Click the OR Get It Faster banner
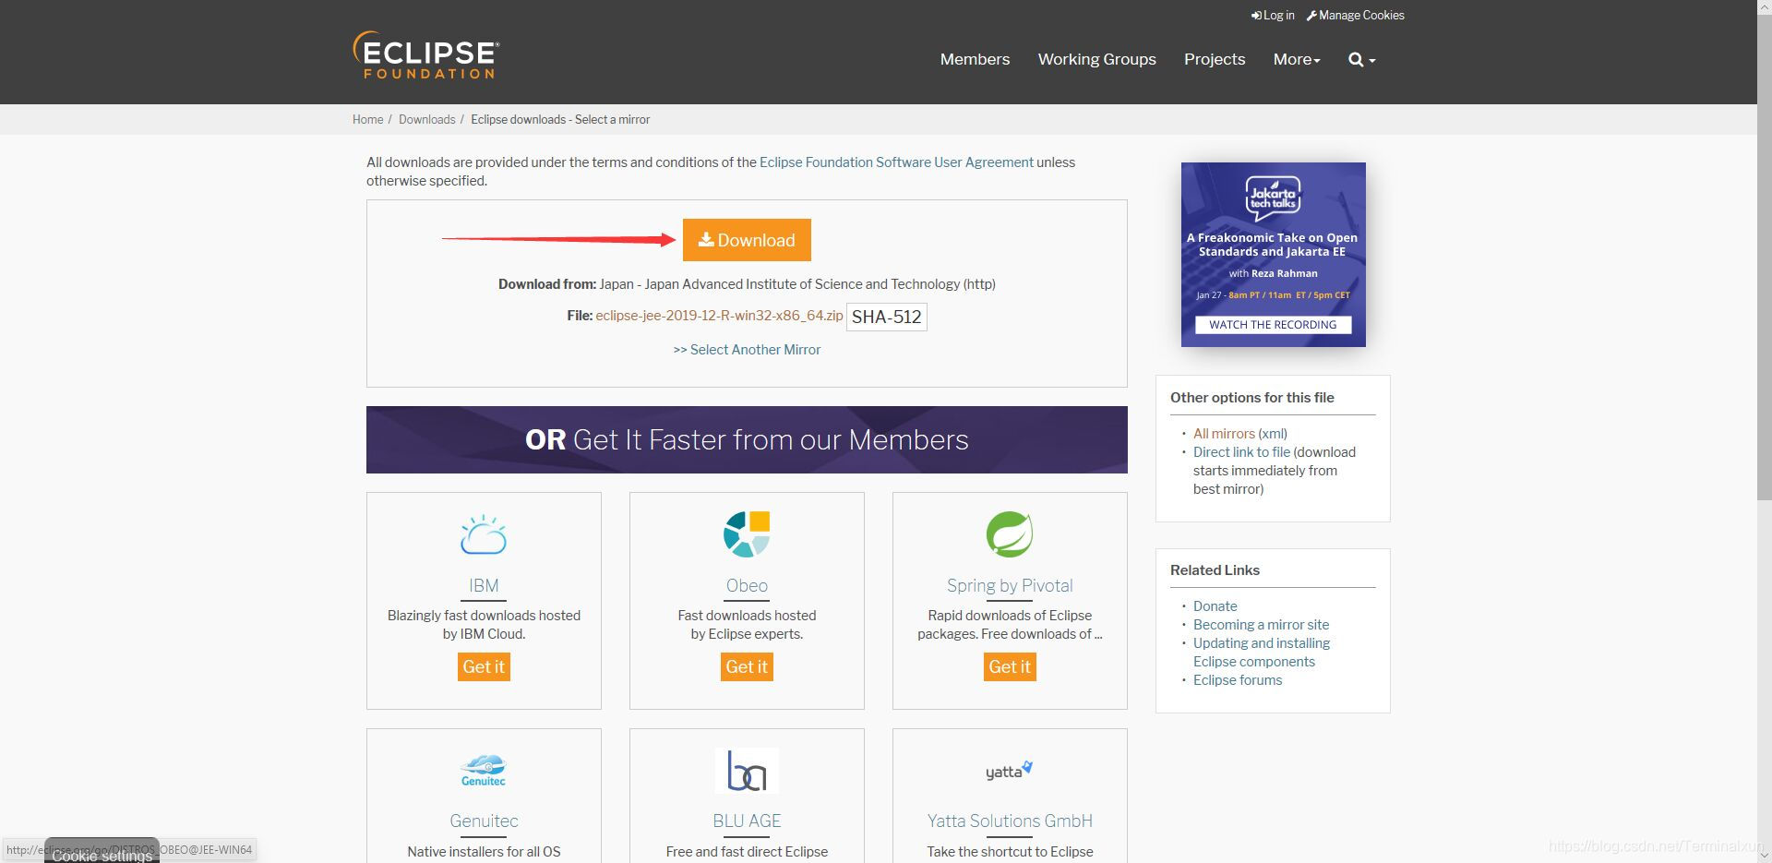Image resolution: width=1772 pixels, height=863 pixels. [747, 439]
